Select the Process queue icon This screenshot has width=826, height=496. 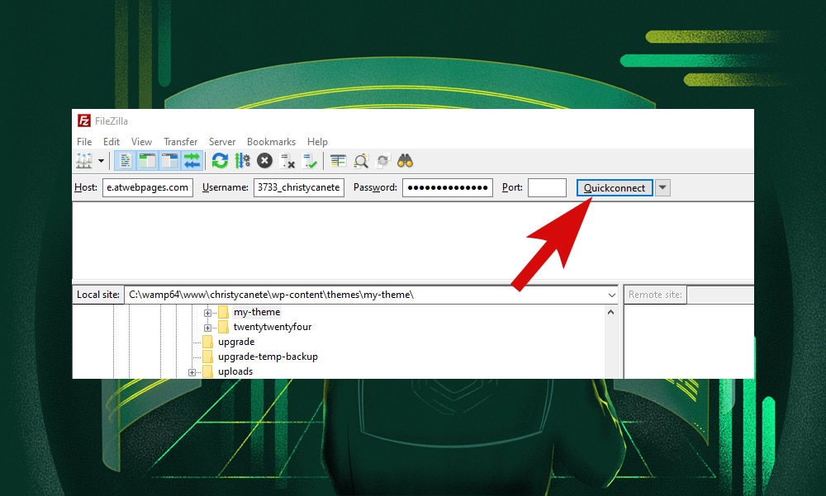240,161
